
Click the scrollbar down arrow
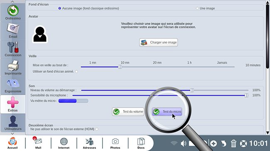268,133
